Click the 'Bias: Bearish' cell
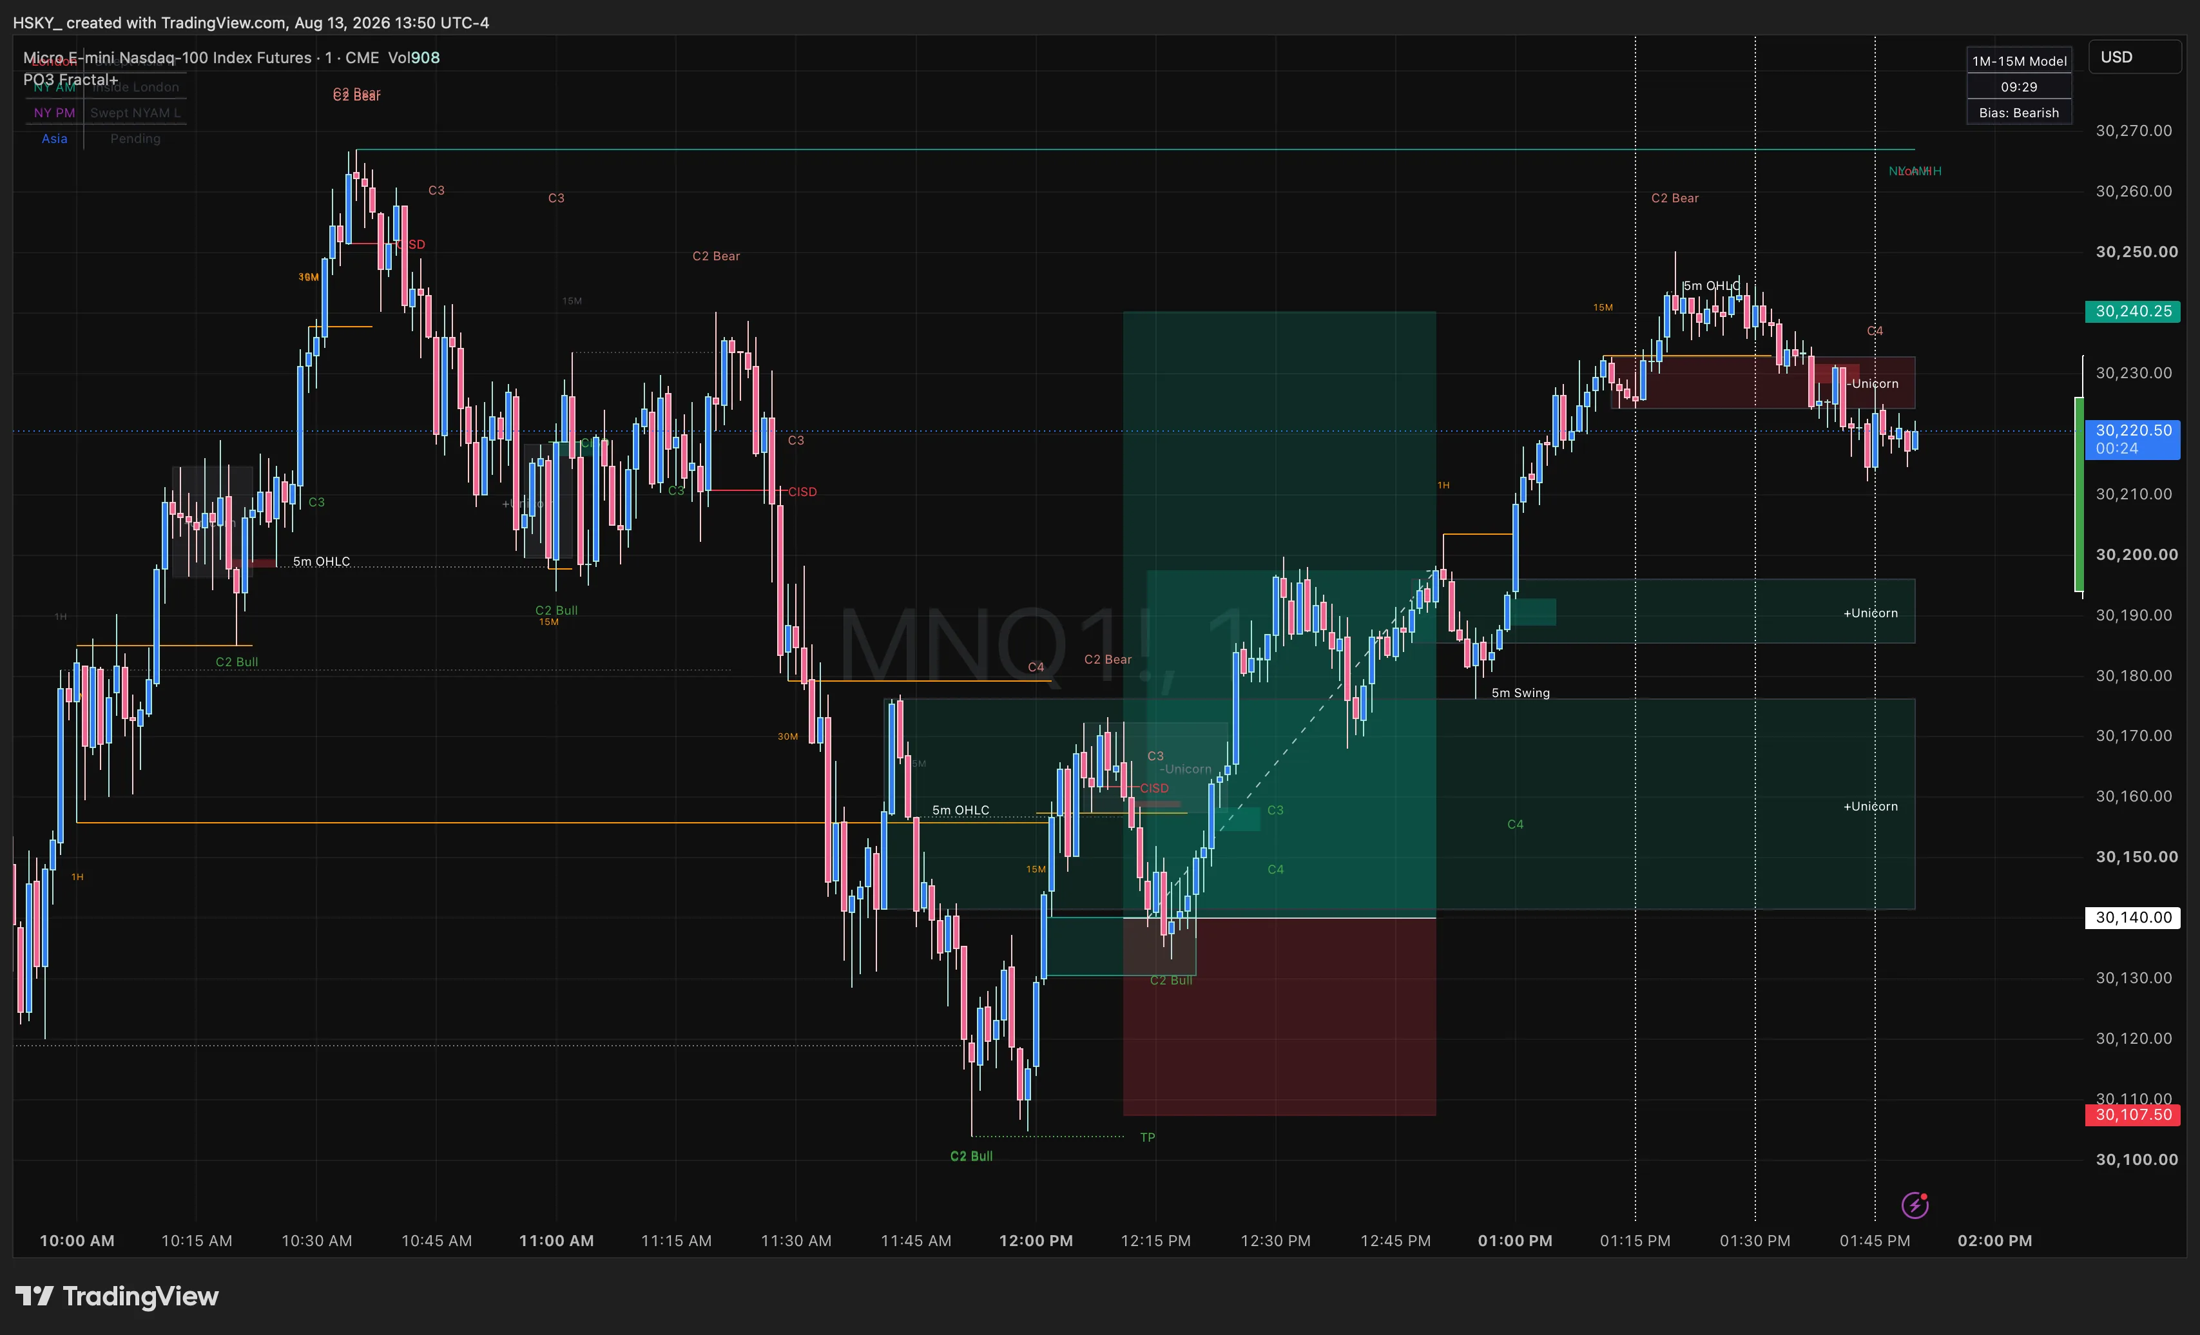The image size is (2200, 1335). (2019, 113)
